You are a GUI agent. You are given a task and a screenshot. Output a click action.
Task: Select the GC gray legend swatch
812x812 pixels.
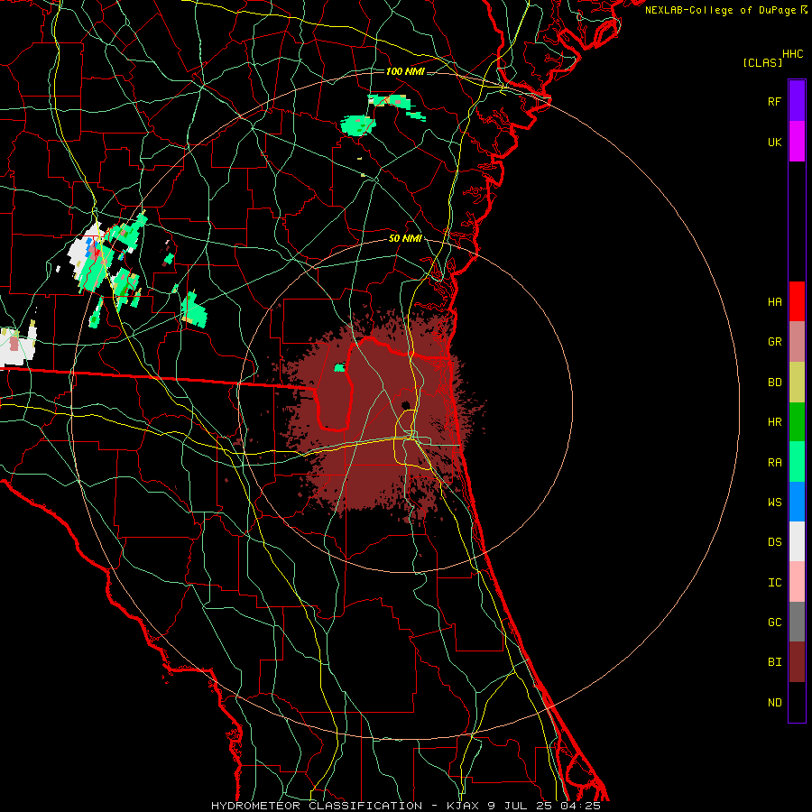coord(797,622)
